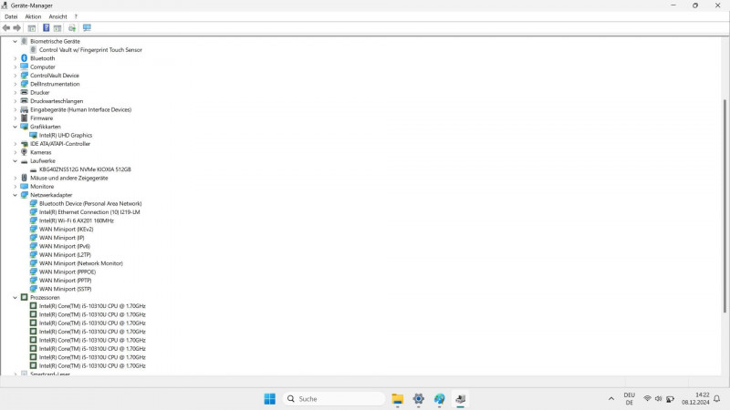The height and width of the screenshot is (410, 730).
Task: Select WAN Miniport (IKEv2)
Action: [66, 230]
